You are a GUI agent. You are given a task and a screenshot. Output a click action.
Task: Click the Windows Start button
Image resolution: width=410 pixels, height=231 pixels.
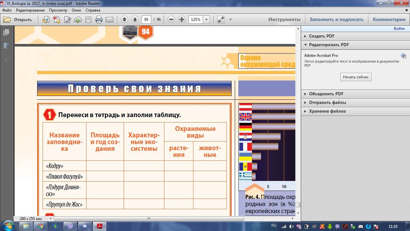pos(8,226)
